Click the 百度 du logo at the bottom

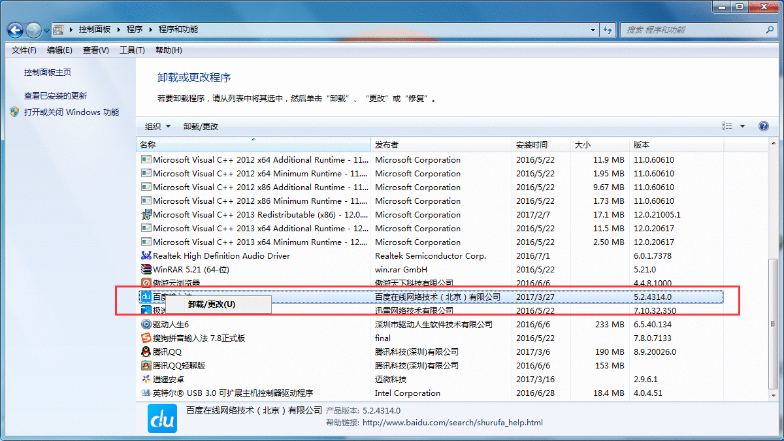coord(161,418)
